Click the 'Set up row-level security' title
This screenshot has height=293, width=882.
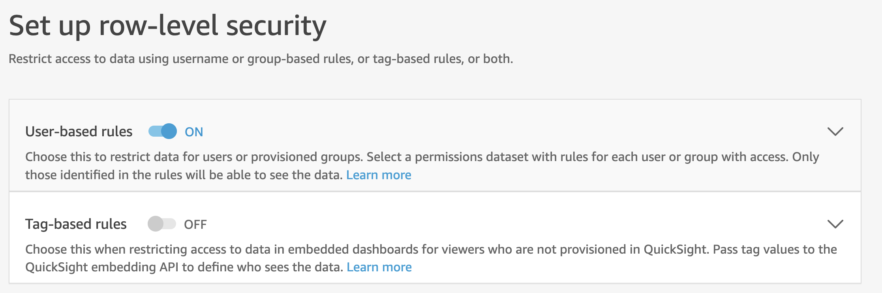[167, 26]
